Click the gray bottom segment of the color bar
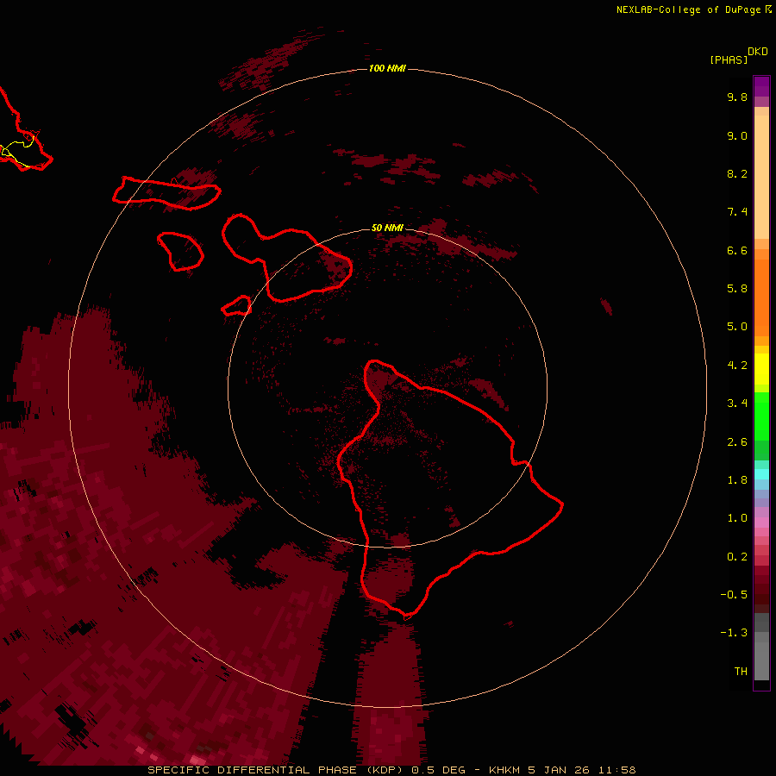This screenshot has width=776, height=776. coord(761,660)
